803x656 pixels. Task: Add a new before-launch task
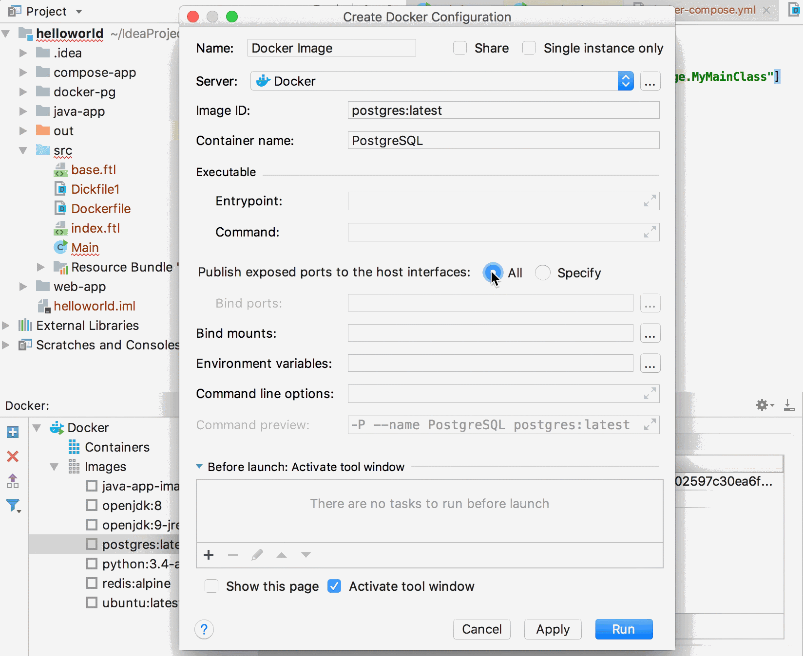(x=209, y=555)
